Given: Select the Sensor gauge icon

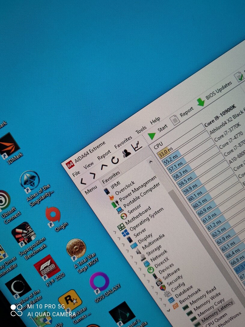Looking at the screenshot, I should pos(124,216).
